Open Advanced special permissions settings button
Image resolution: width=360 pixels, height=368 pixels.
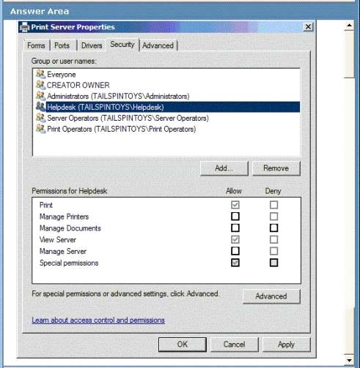[x=271, y=296]
